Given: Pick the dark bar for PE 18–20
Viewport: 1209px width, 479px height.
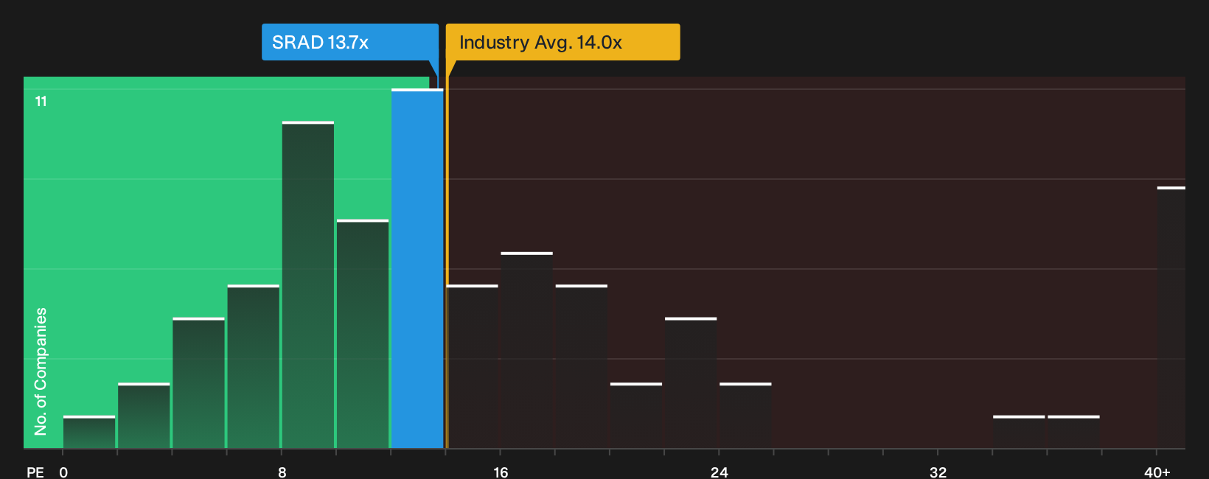Looking at the screenshot, I should pos(582,366).
